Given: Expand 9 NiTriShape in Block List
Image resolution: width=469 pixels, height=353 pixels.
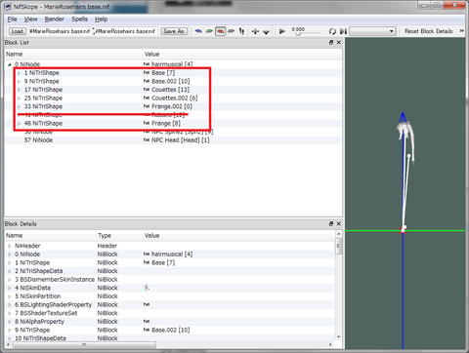Looking at the screenshot, I should [x=19, y=81].
